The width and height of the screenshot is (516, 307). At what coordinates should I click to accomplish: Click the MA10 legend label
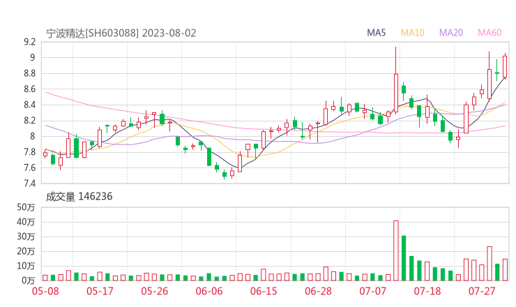(x=412, y=33)
